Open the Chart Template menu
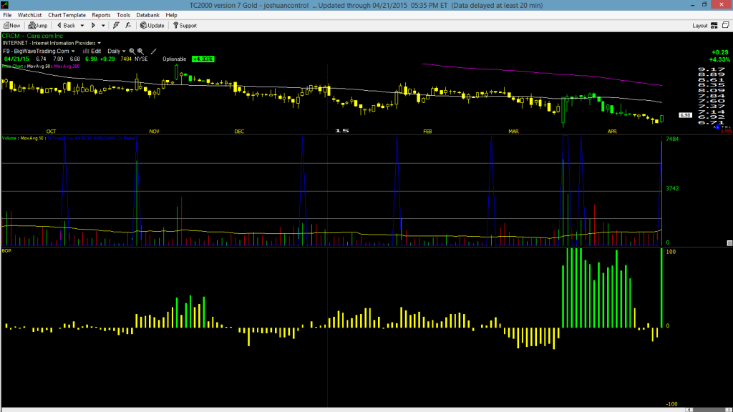733x412 pixels. click(67, 15)
